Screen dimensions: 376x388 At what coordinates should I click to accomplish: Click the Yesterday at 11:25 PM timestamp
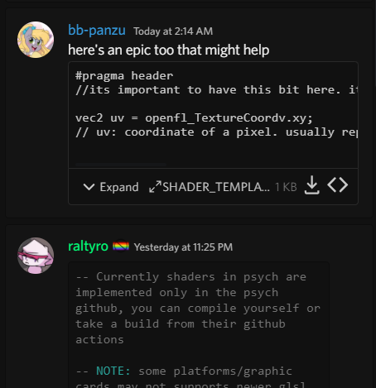tap(183, 247)
